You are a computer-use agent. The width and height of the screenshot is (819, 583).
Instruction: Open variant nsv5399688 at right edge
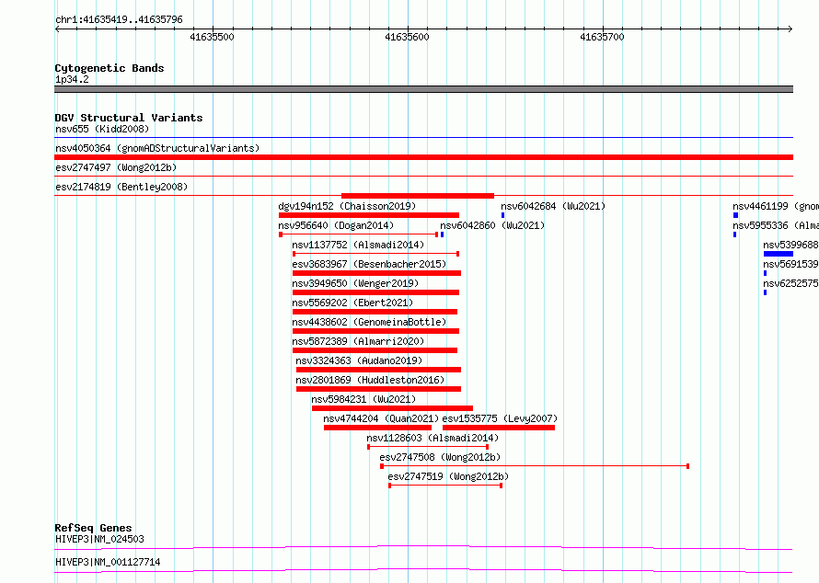click(x=790, y=245)
